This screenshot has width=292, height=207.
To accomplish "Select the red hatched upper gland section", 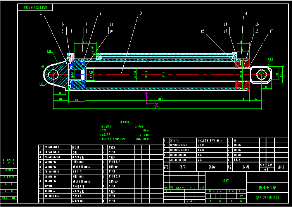I will (243, 64).
